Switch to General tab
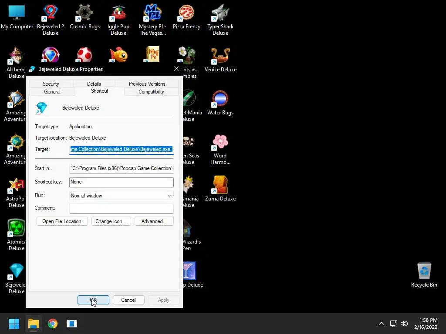446x334 pixels. (x=52, y=92)
